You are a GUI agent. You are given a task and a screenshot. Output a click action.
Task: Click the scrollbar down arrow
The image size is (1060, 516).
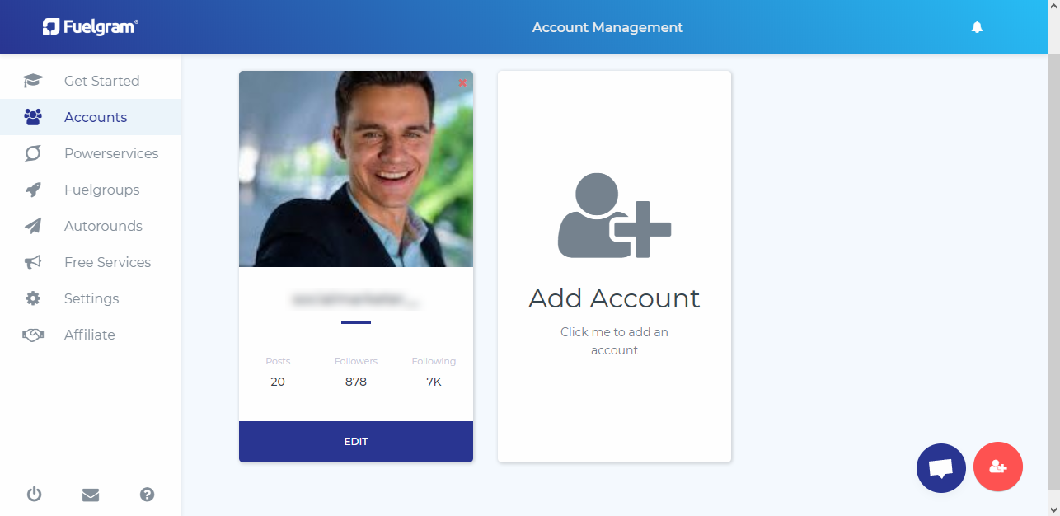pos(1053,509)
